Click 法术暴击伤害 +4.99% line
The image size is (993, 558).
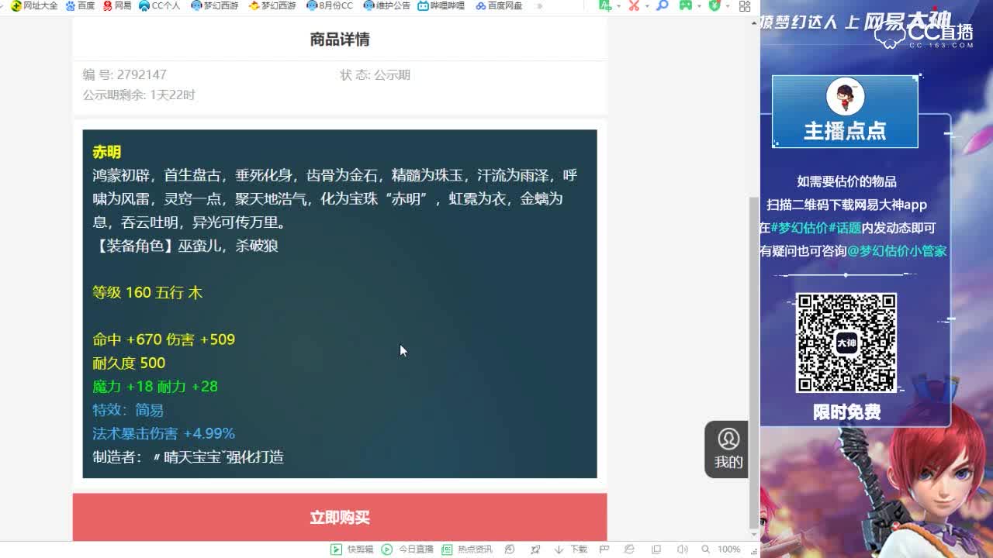(164, 433)
